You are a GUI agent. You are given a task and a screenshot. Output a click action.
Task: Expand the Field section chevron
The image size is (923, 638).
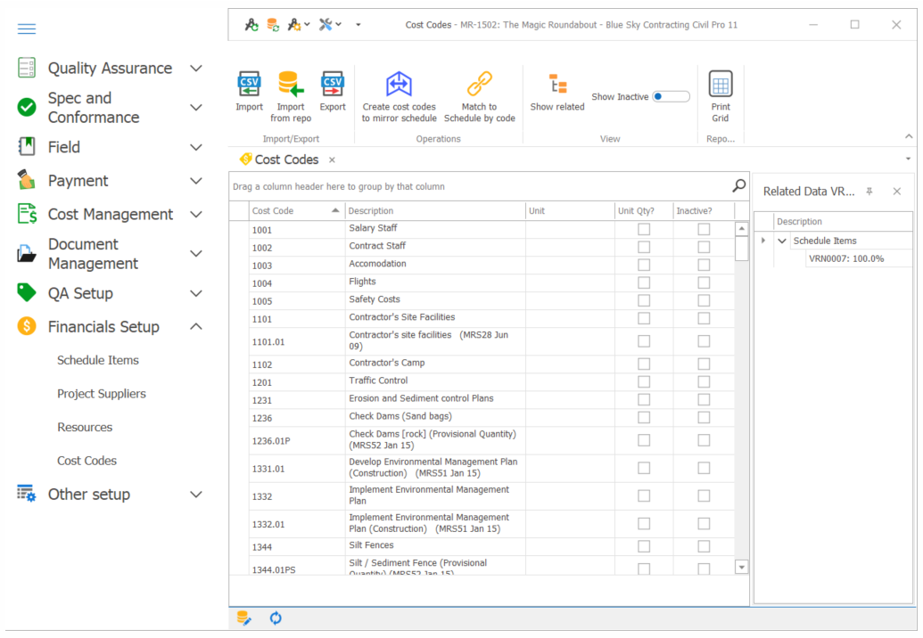pyautogui.click(x=196, y=147)
